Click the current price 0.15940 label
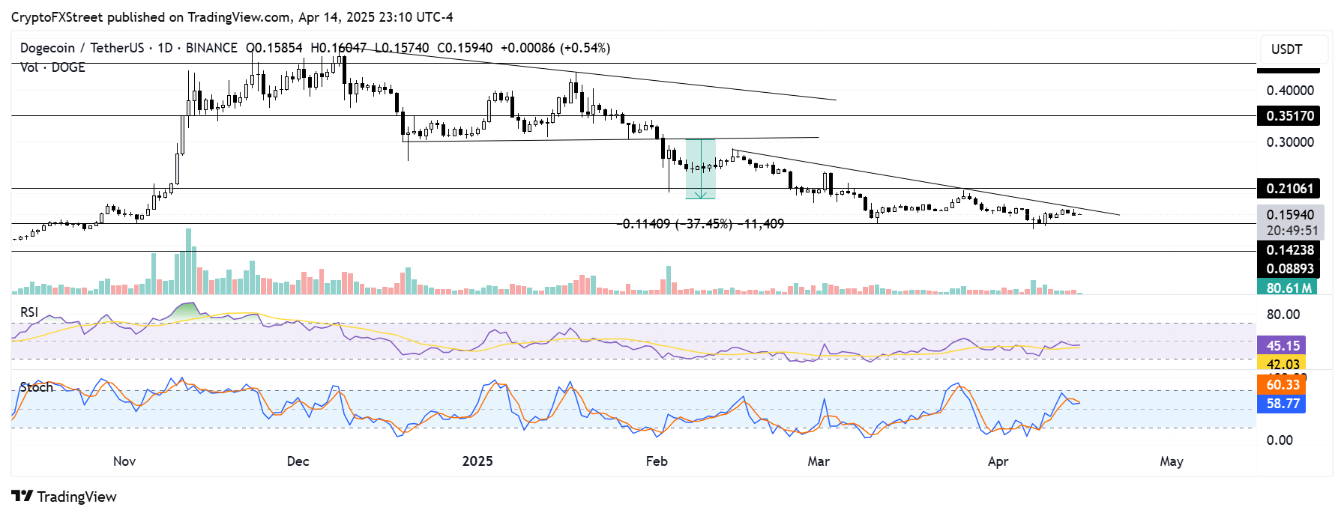The height and width of the screenshot is (516, 1344). click(x=1290, y=215)
